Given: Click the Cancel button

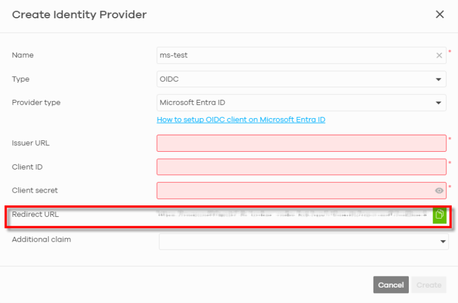Looking at the screenshot, I should (391, 285).
